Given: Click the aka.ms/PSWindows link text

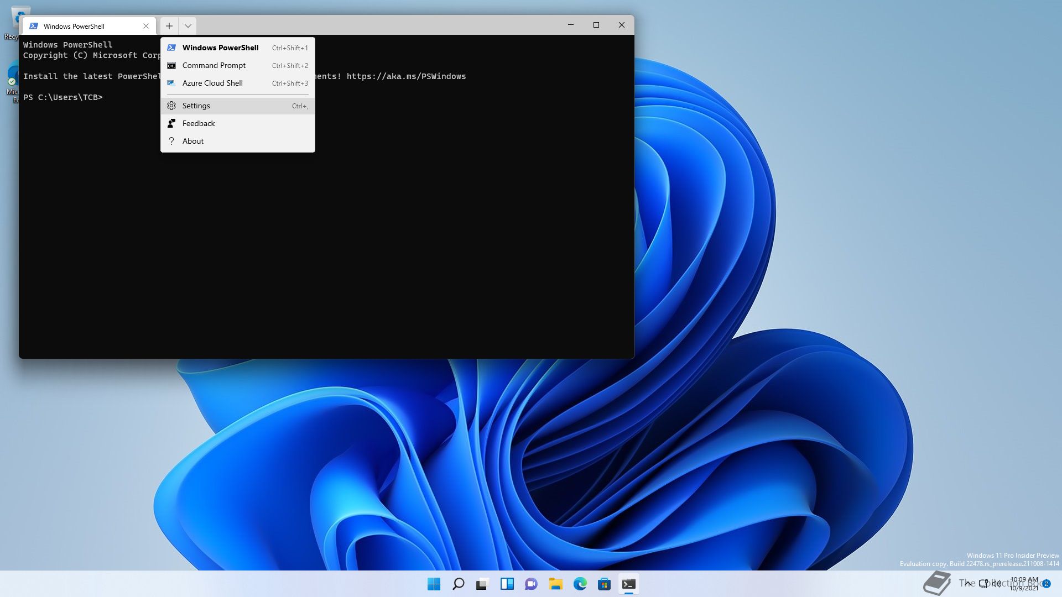Looking at the screenshot, I should click(x=407, y=76).
